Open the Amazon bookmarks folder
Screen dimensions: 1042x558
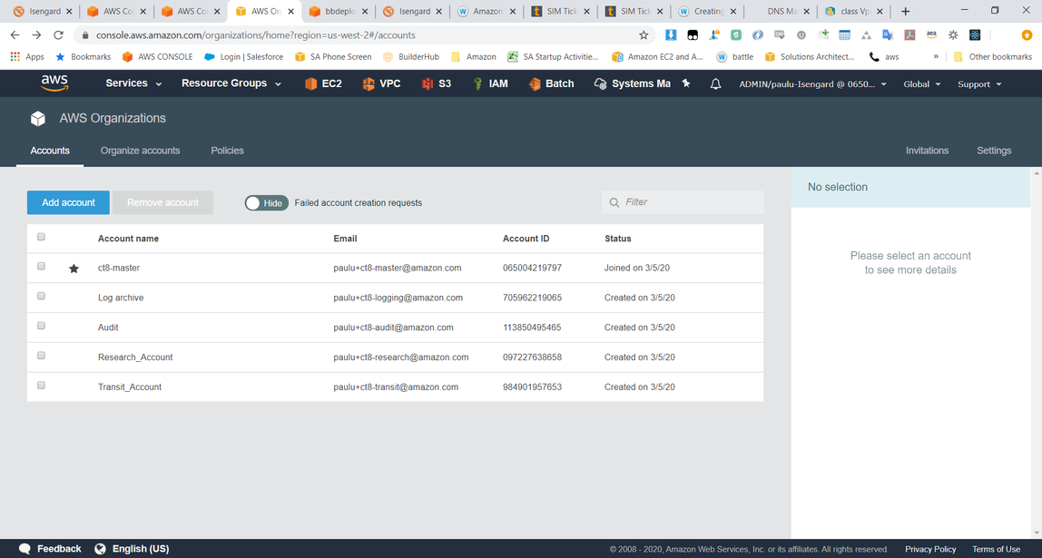pos(474,56)
